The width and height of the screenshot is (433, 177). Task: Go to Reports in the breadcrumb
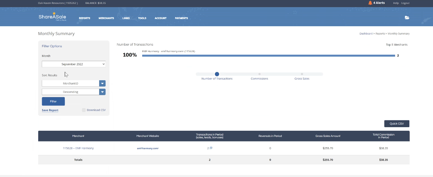pos(380,34)
